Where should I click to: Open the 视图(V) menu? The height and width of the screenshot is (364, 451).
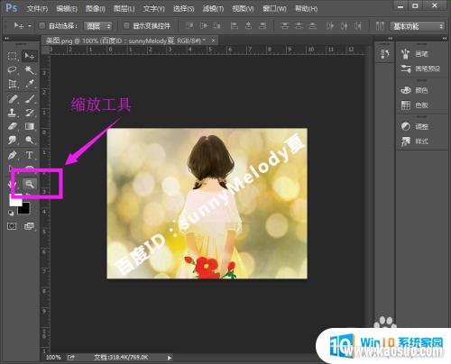(x=243, y=9)
